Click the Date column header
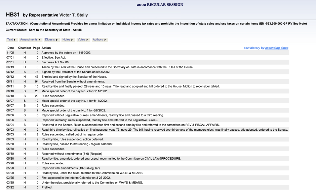The height and width of the screenshot is (196, 316). 10,47
